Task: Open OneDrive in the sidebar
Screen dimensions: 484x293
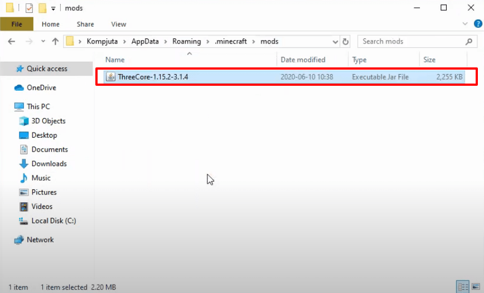Action: pyautogui.click(x=41, y=87)
